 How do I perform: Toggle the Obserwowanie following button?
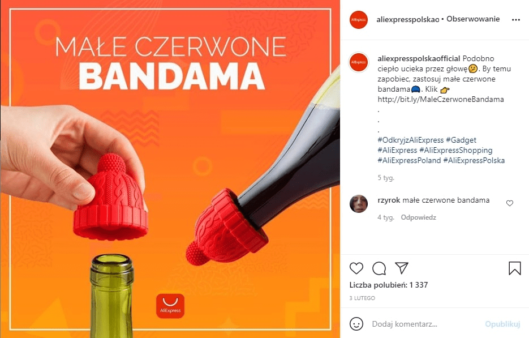(473, 19)
